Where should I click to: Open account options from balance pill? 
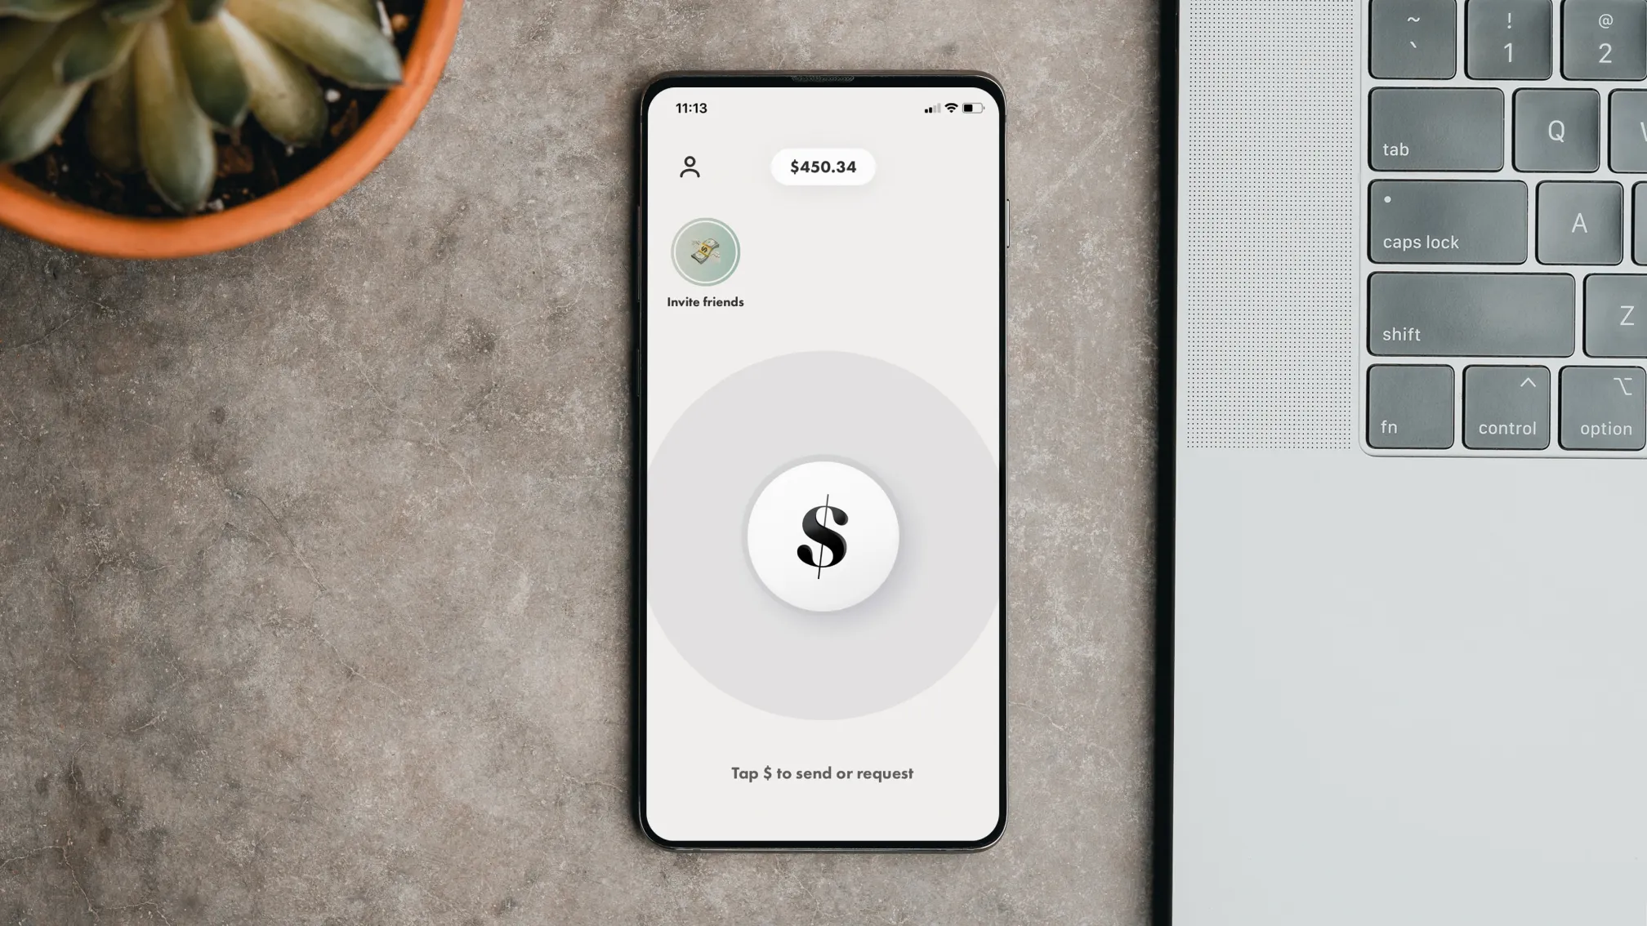coord(823,167)
